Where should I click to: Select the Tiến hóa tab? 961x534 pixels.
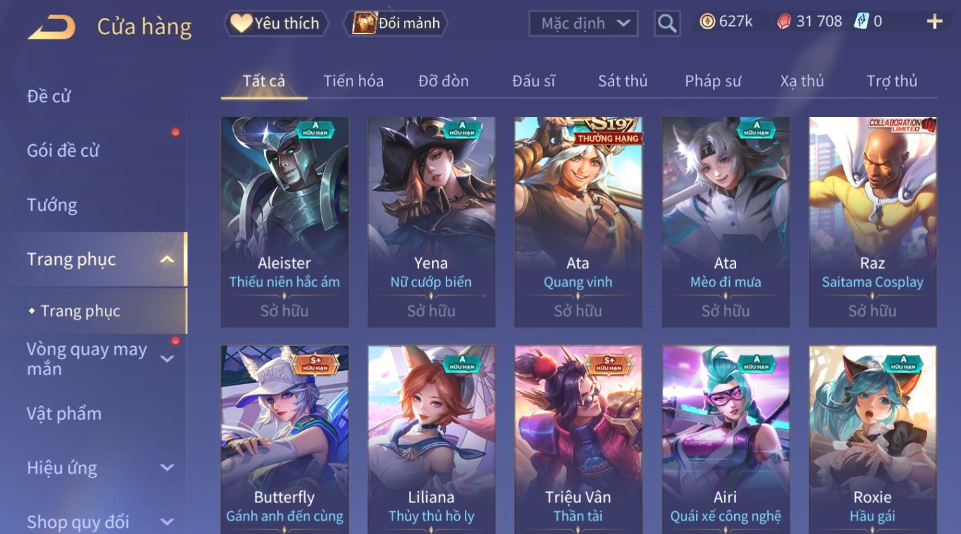pyautogui.click(x=353, y=81)
